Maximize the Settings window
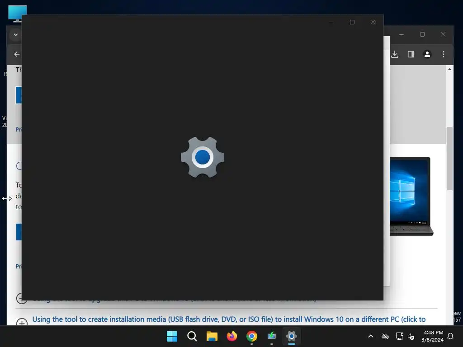 tap(352, 22)
